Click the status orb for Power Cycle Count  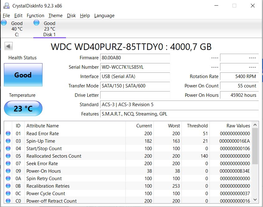[x=8, y=194]
